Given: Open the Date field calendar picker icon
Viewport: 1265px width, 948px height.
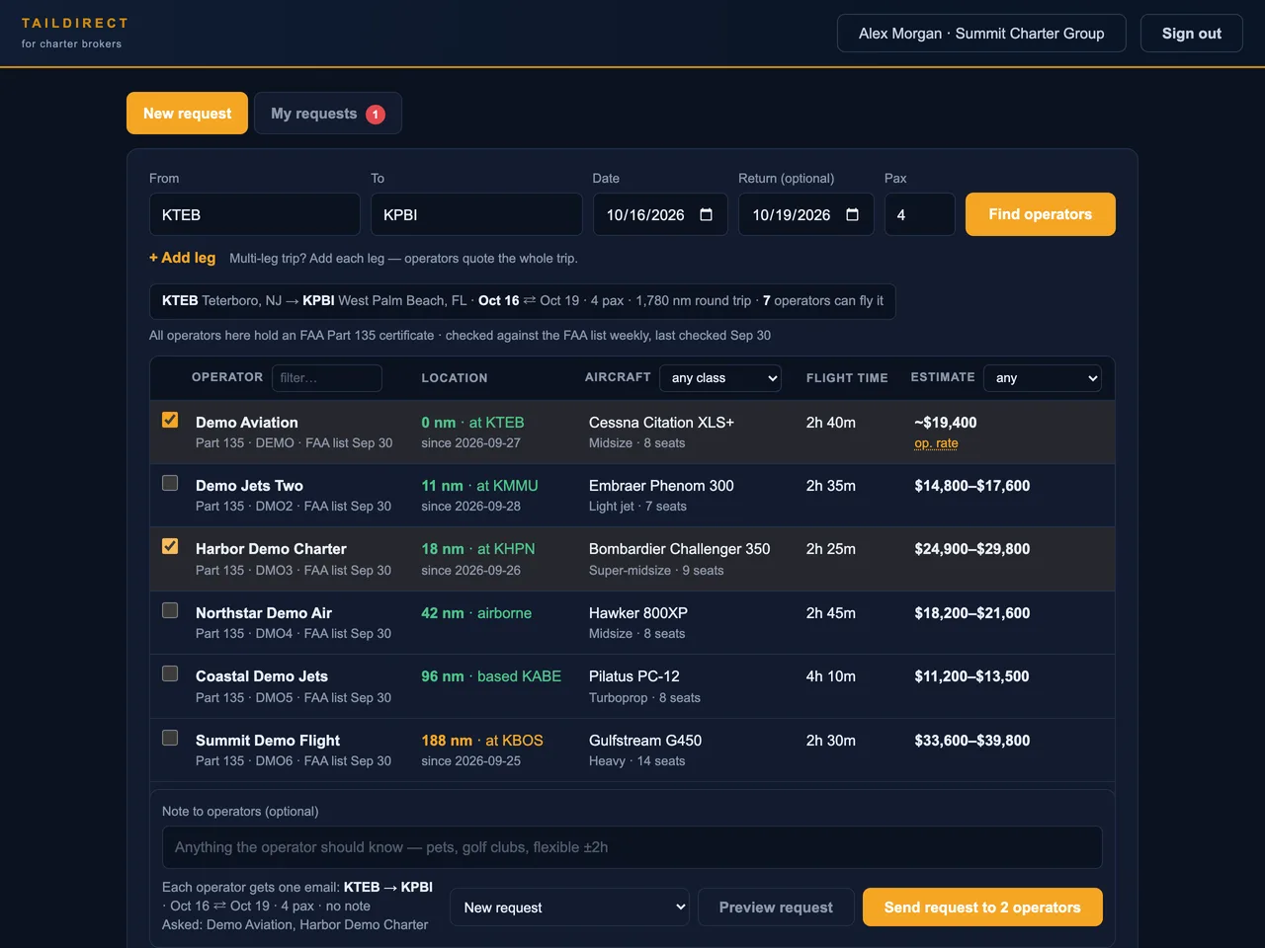Looking at the screenshot, I should pos(706,214).
